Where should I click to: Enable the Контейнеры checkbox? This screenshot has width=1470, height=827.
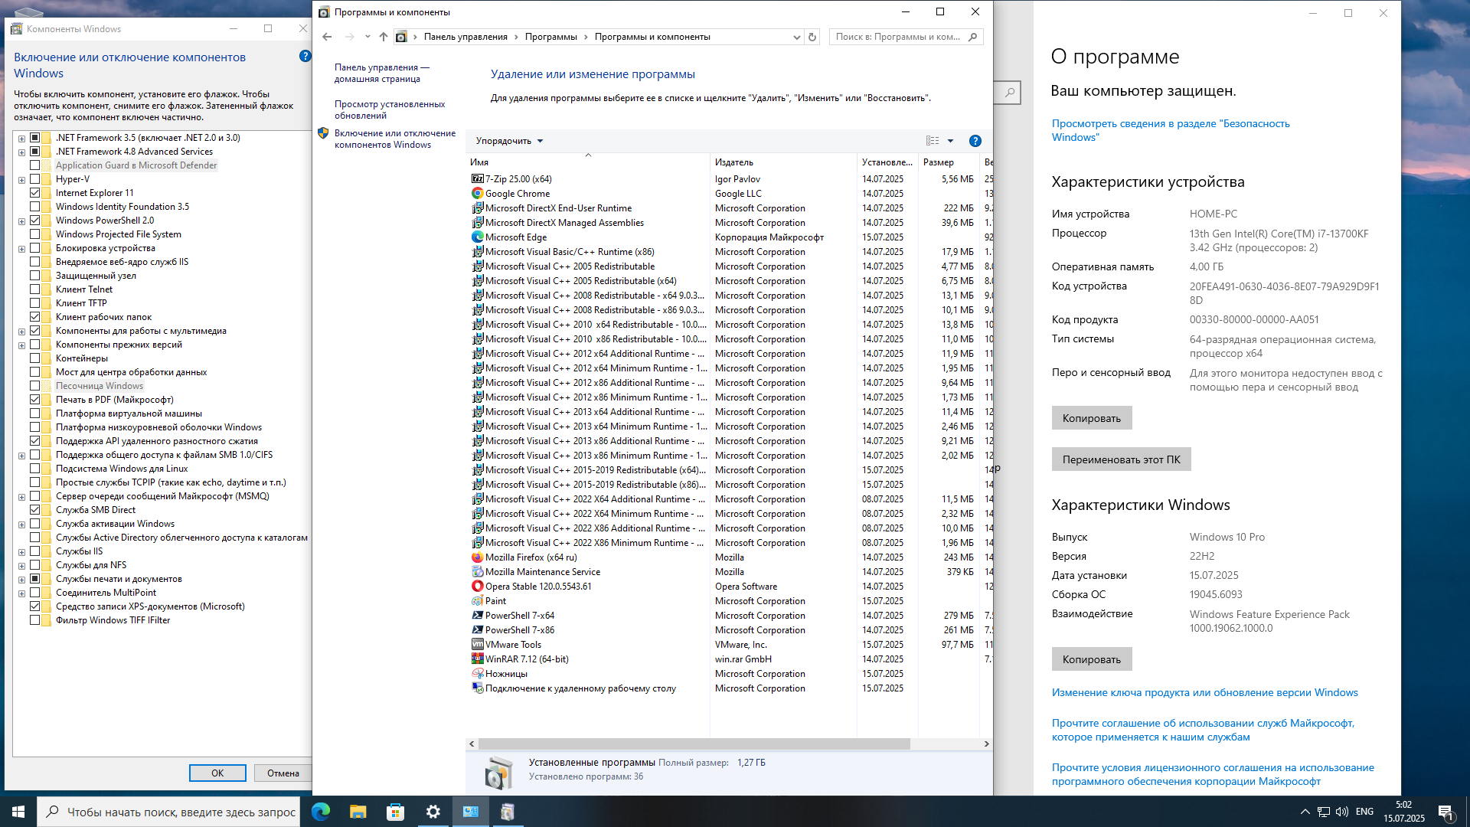[x=35, y=358]
